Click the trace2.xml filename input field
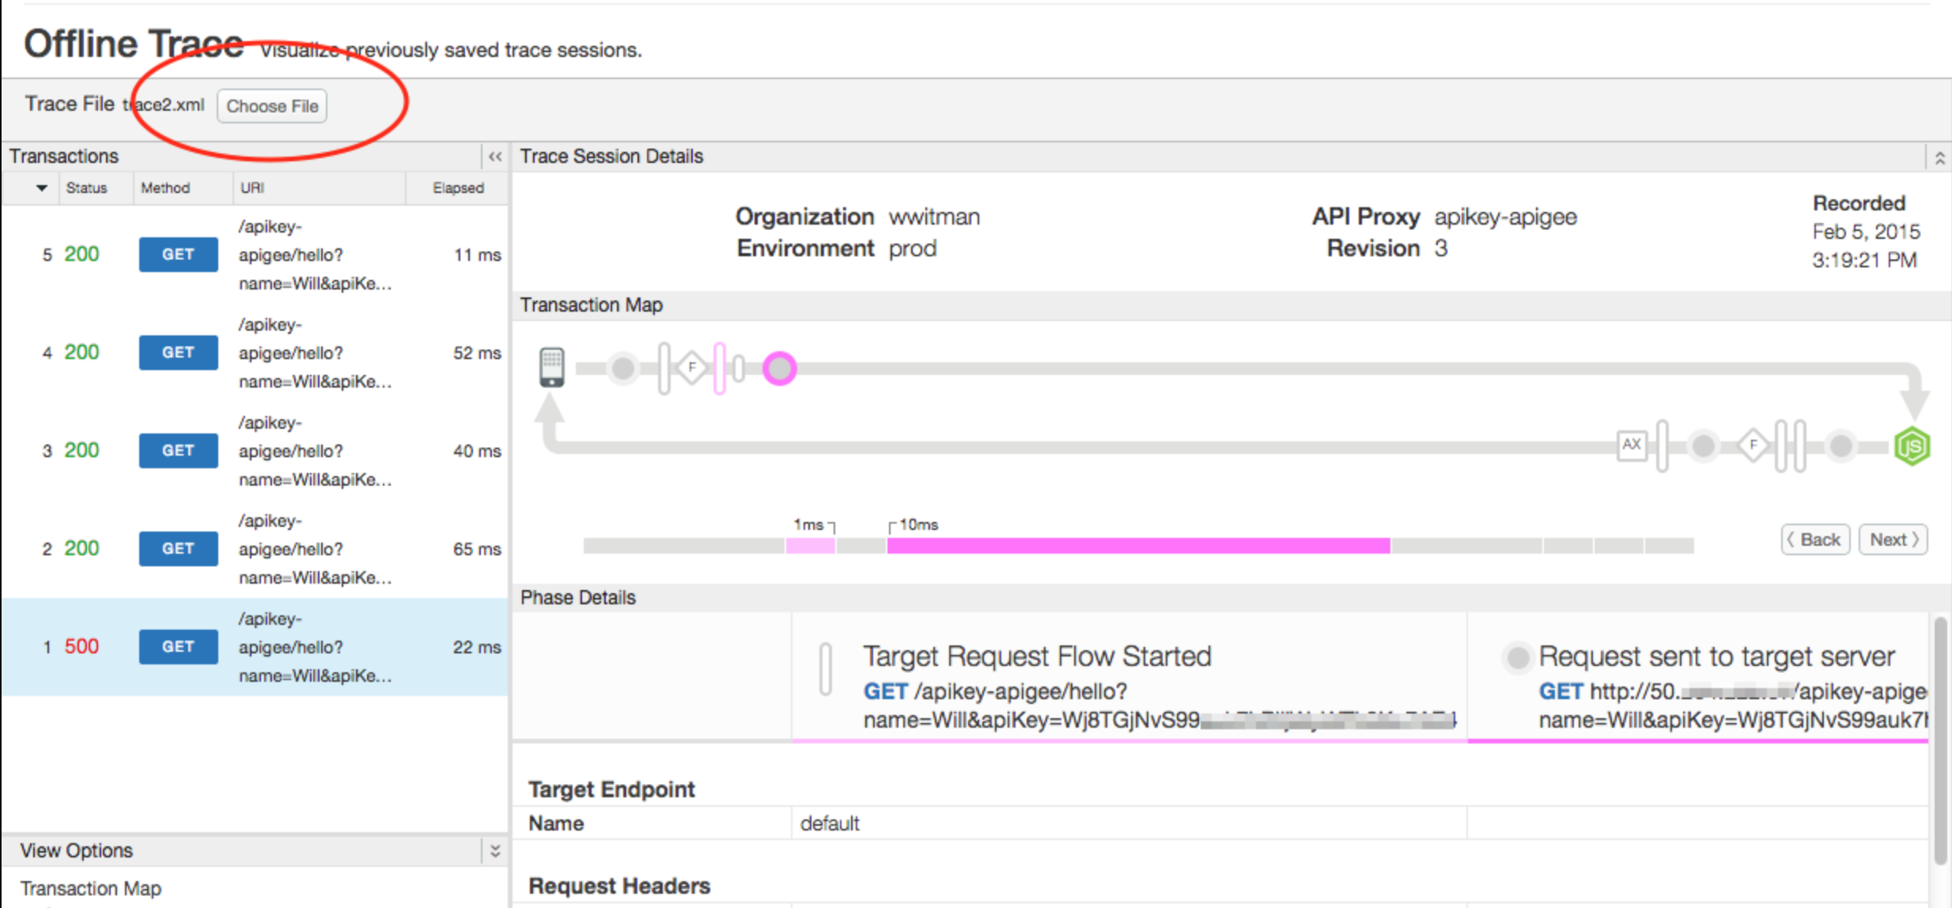This screenshot has width=1952, height=908. coord(165,104)
